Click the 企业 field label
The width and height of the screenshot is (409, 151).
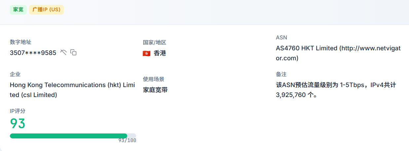click(15, 74)
